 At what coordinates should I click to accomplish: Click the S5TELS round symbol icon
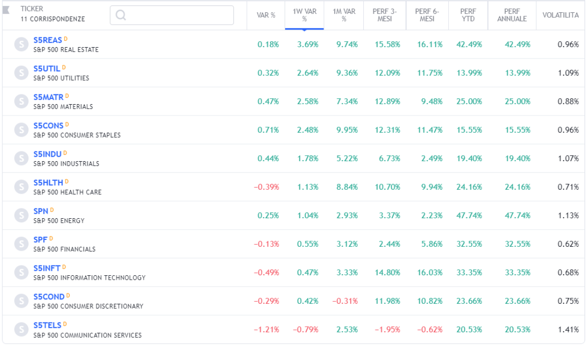[21, 329]
